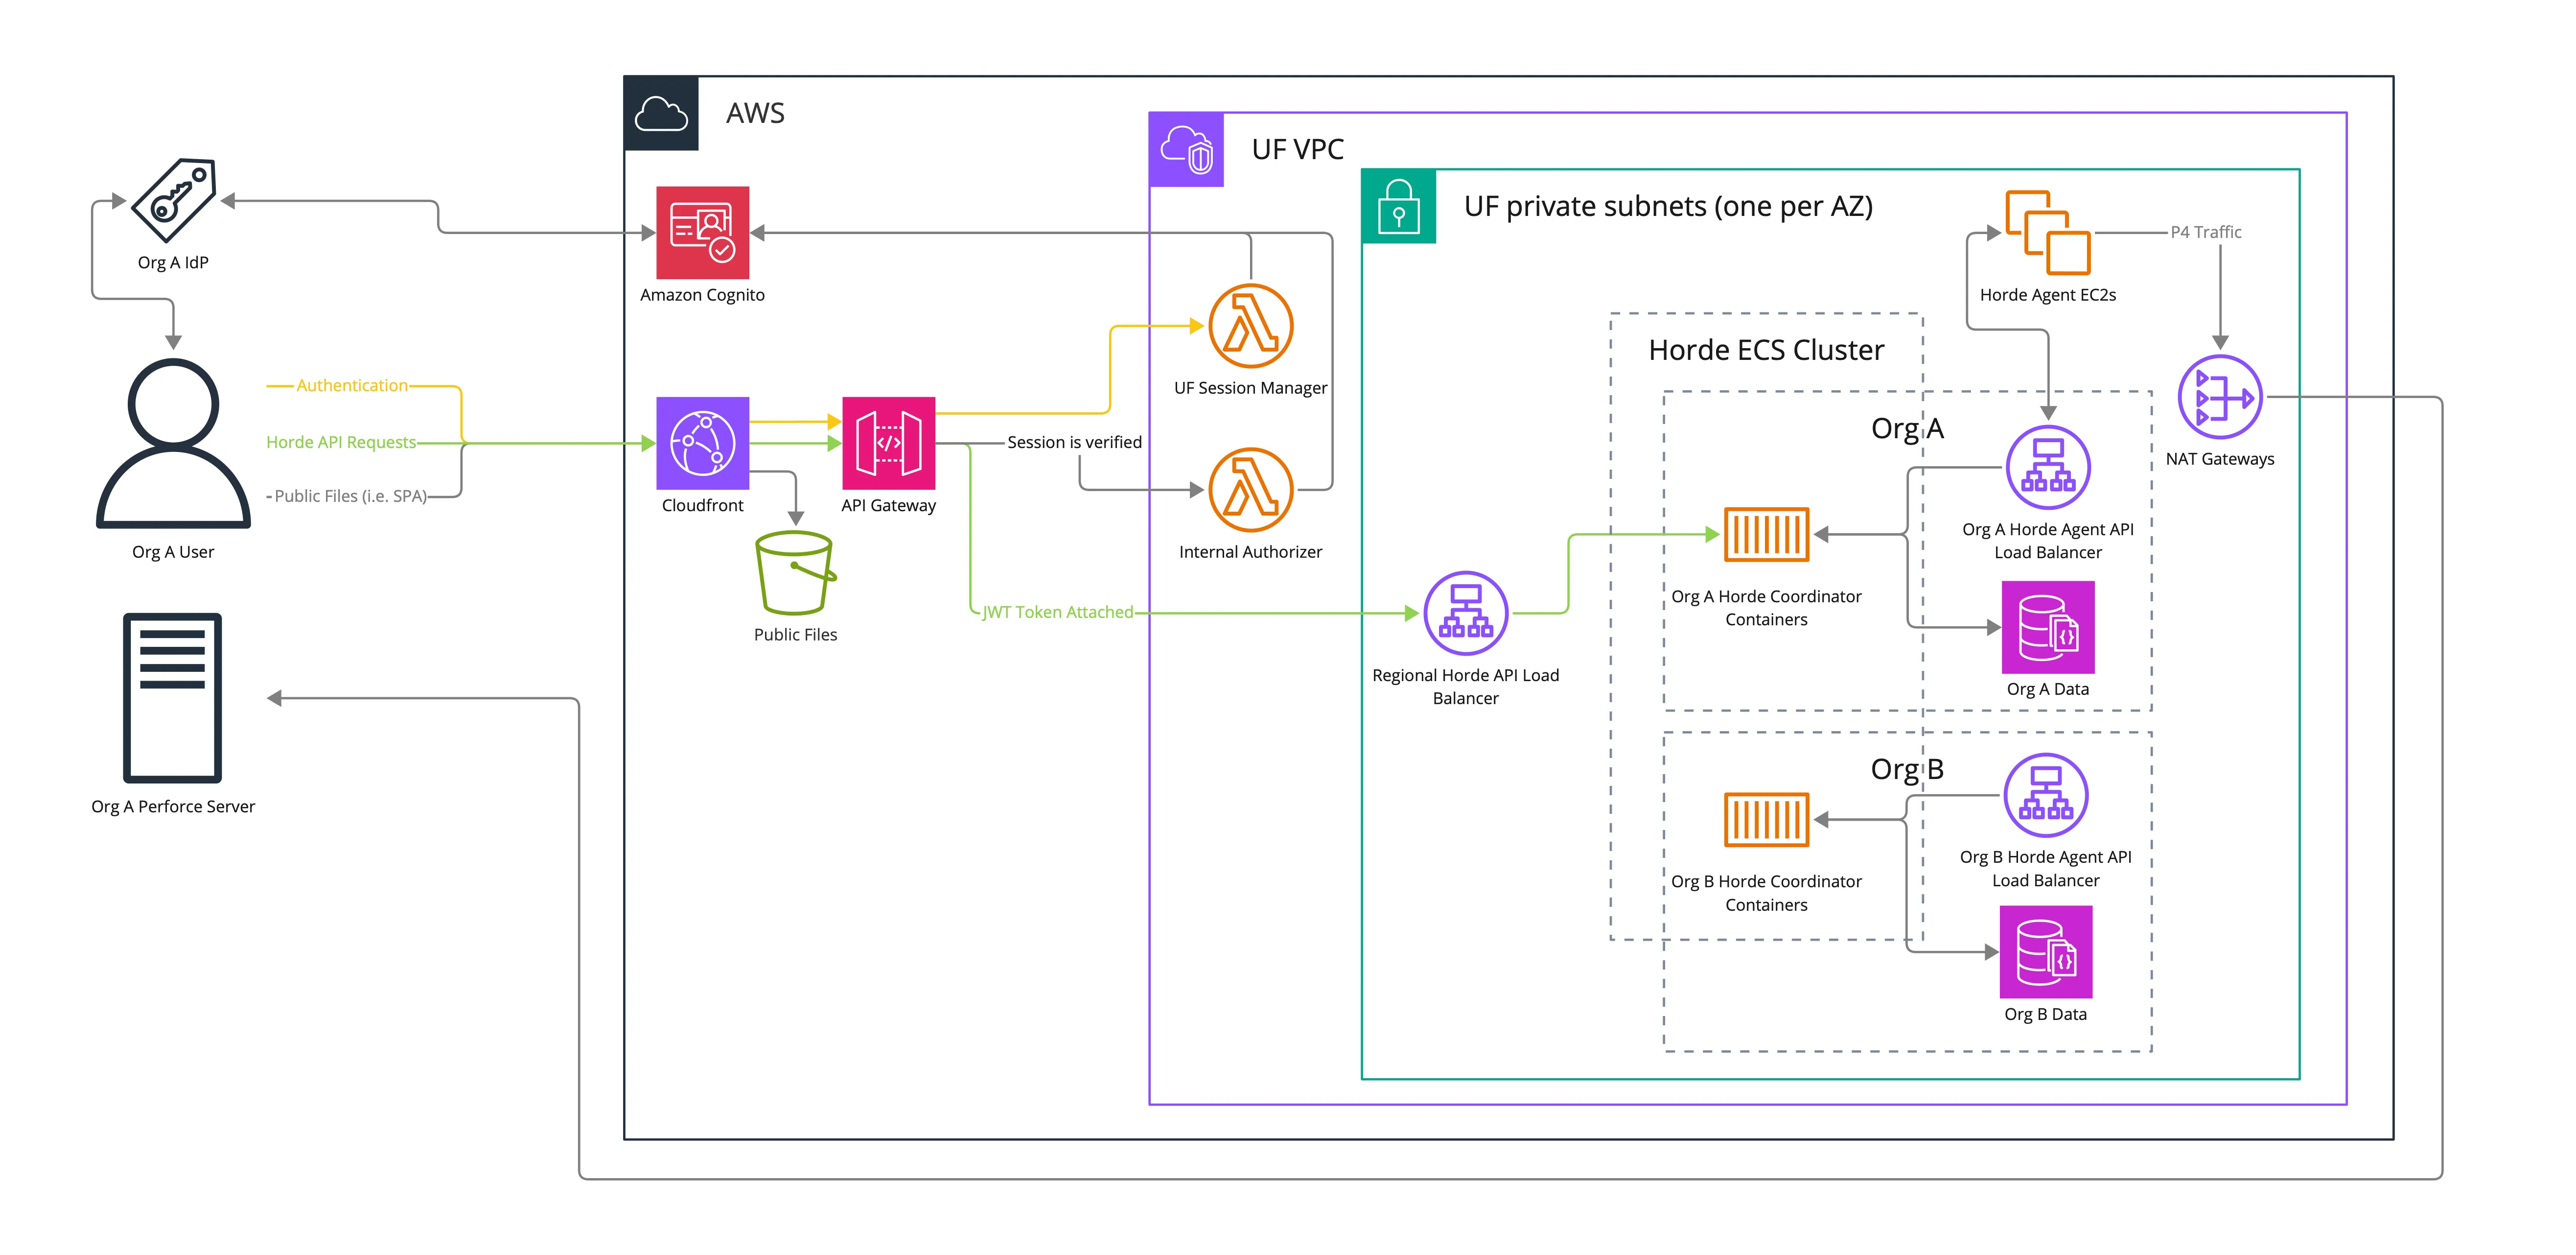Viewport: 2576px width, 1255px height.
Task: Select the Amazon Cognito icon
Action: point(702,232)
